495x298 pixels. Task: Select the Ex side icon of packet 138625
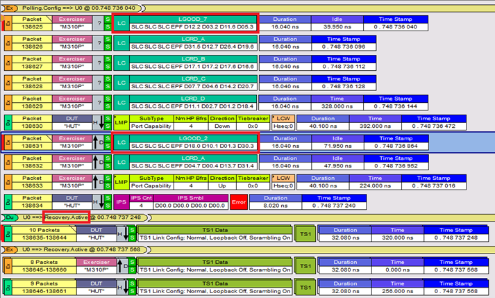click(8, 23)
